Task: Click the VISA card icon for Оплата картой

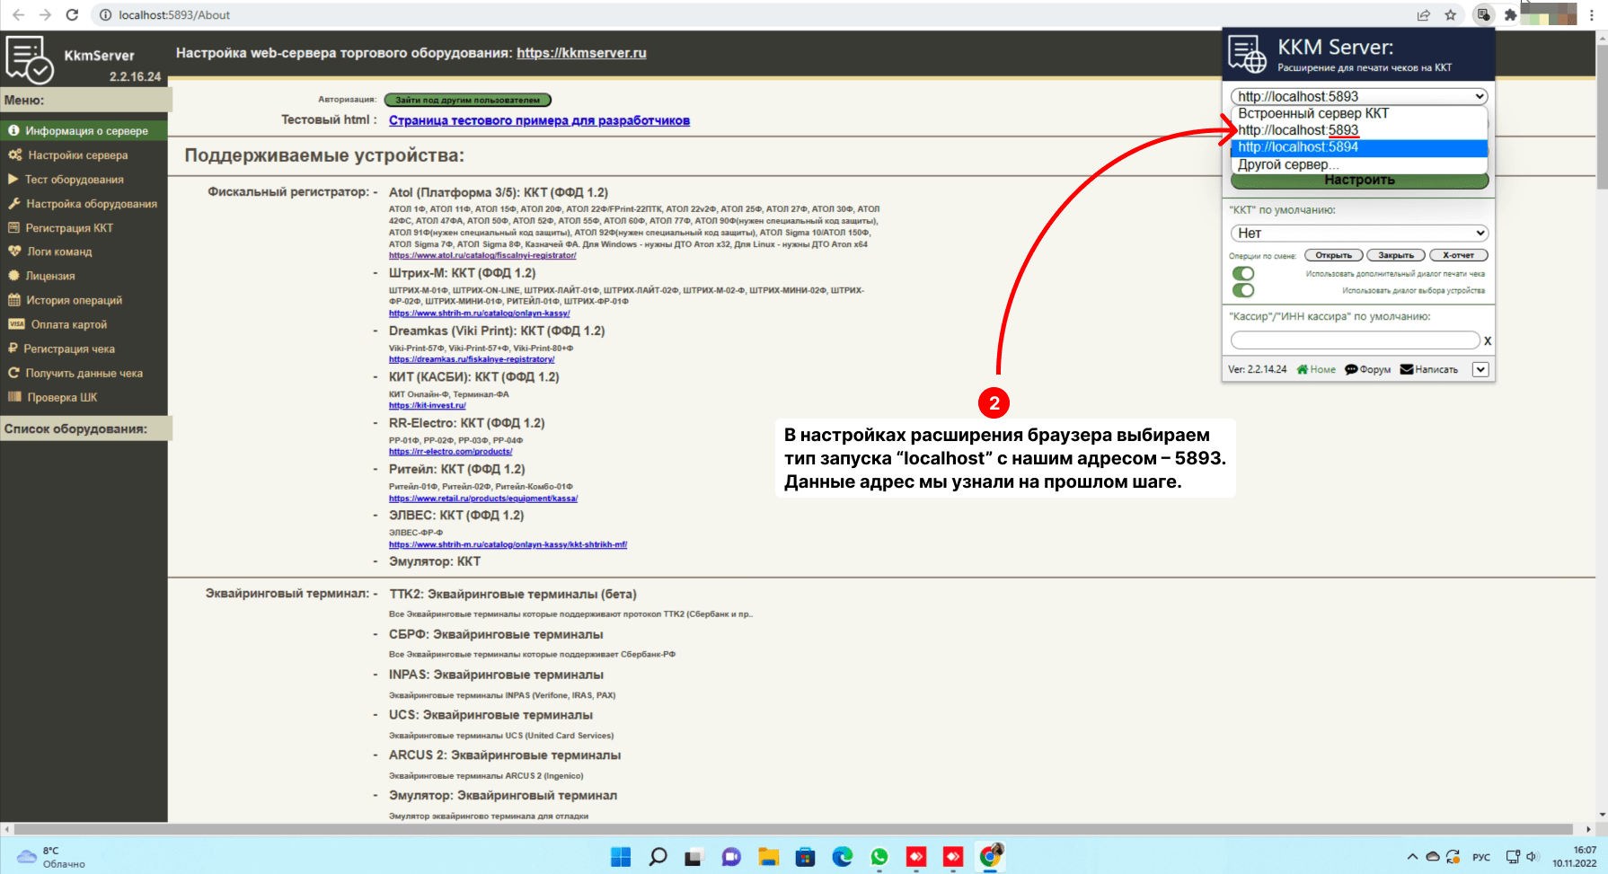Action: point(16,324)
